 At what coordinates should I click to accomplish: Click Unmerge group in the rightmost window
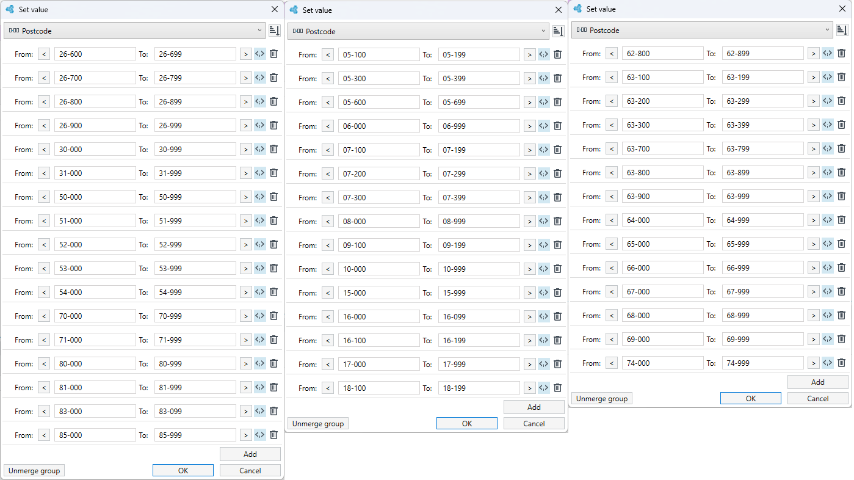[x=602, y=398]
